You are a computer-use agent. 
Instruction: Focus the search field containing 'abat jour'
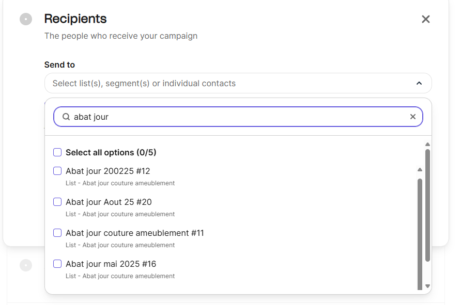238,117
